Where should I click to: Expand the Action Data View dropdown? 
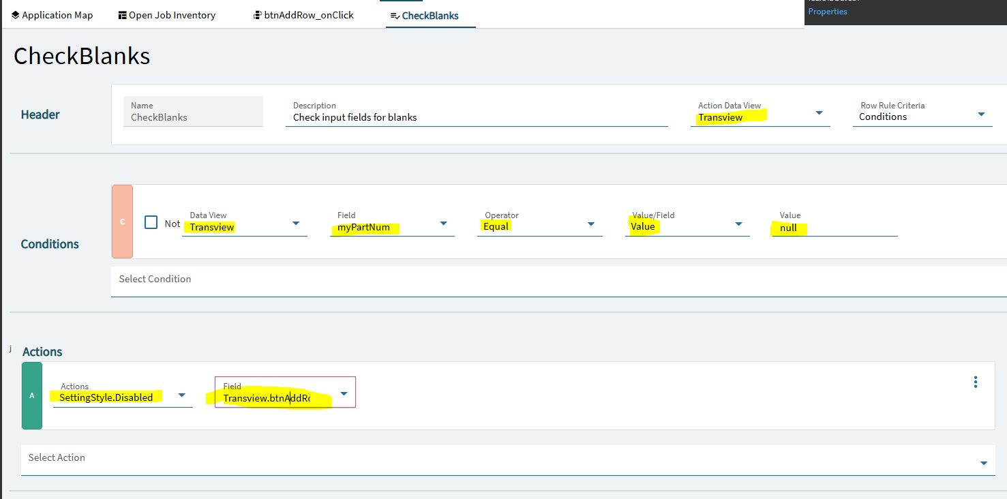820,113
